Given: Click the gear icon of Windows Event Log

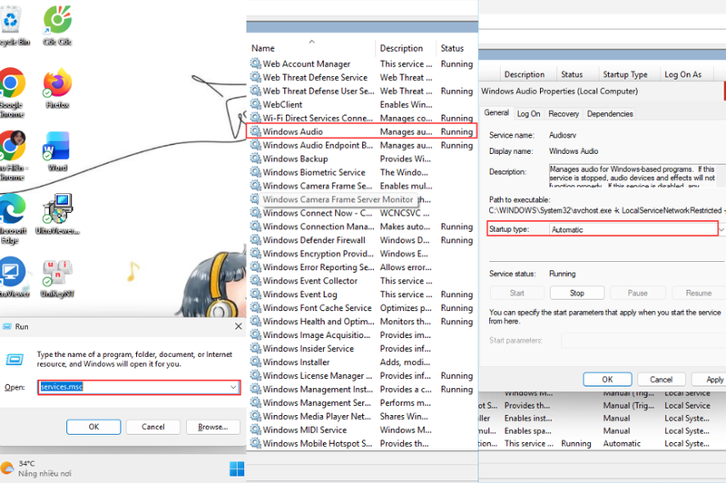Looking at the screenshot, I should pyautogui.click(x=255, y=294).
